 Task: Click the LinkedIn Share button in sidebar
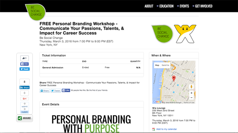point(25,87)
